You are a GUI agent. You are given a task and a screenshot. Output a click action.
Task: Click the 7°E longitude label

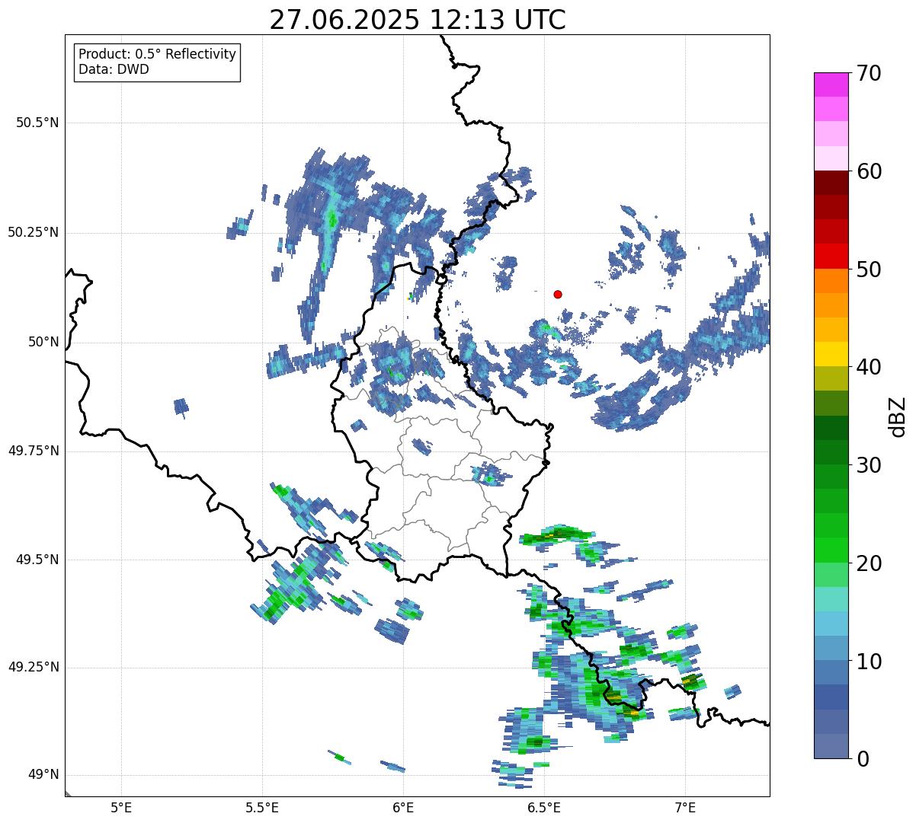coord(685,807)
